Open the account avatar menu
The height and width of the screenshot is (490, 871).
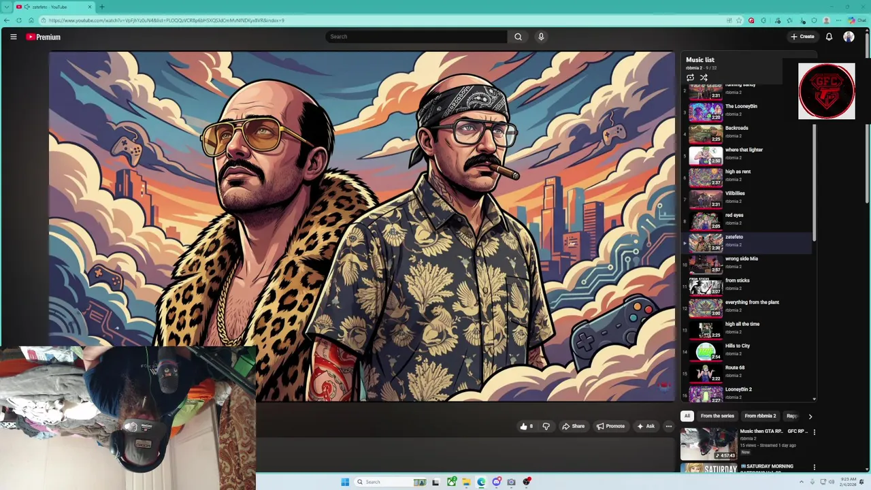tap(849, 37)
